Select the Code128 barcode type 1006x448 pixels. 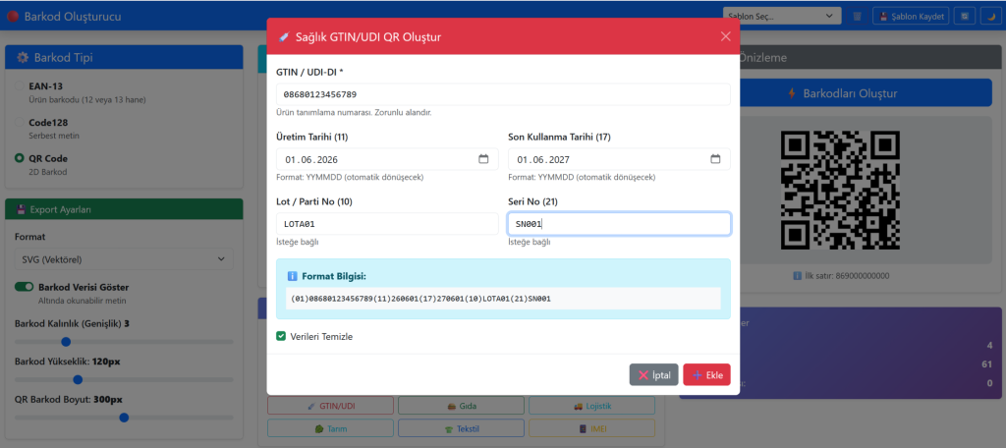pyautogui.click(x=20, y=122)
